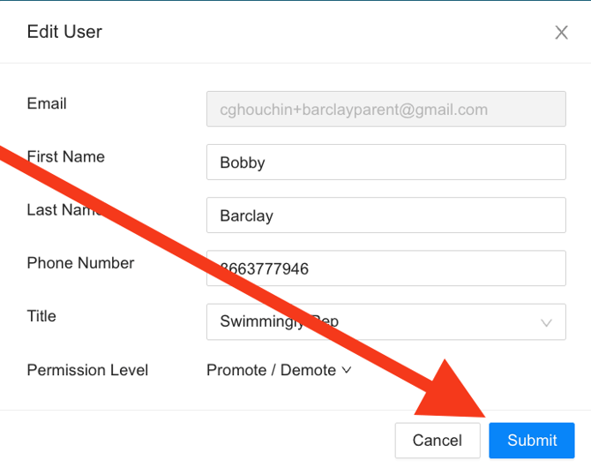Click the chevron beside Promote / Demote

point(347,370)
